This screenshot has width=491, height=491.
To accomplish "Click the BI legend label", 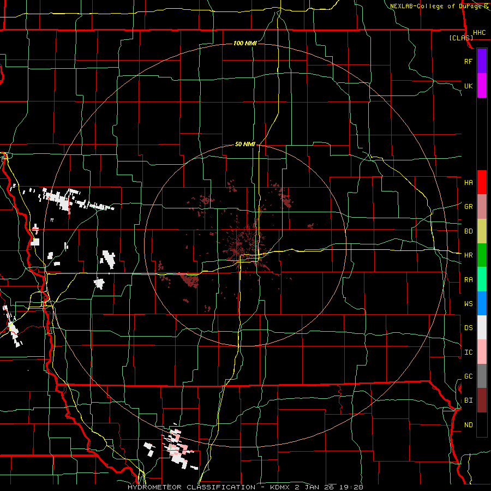I will pyautogui.click(x=468, y=400).
